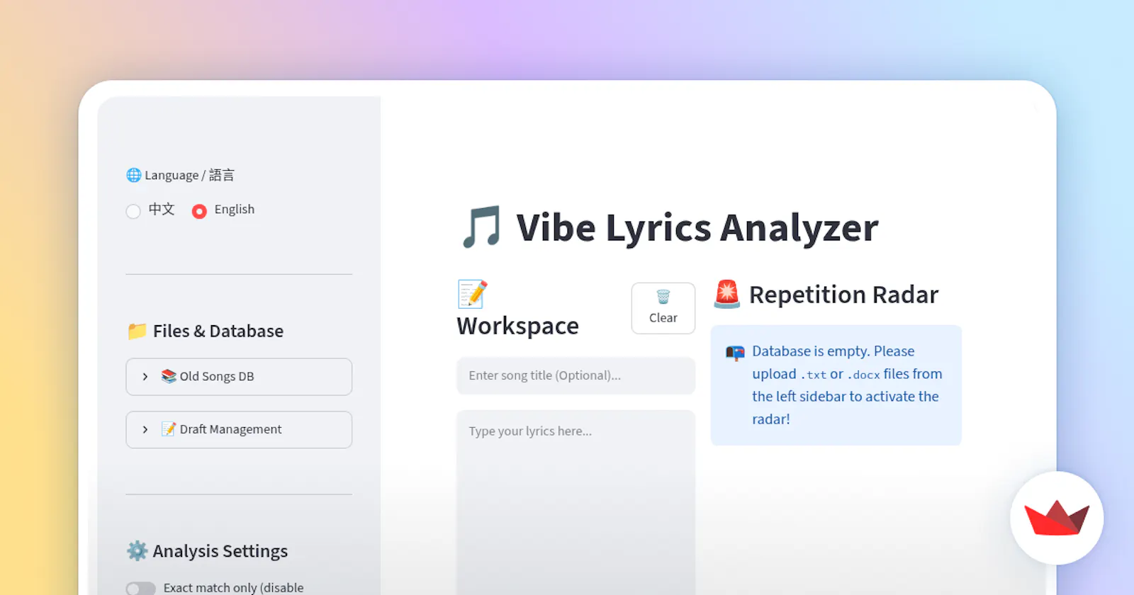Click the song title input field

[x=576, y=375]
